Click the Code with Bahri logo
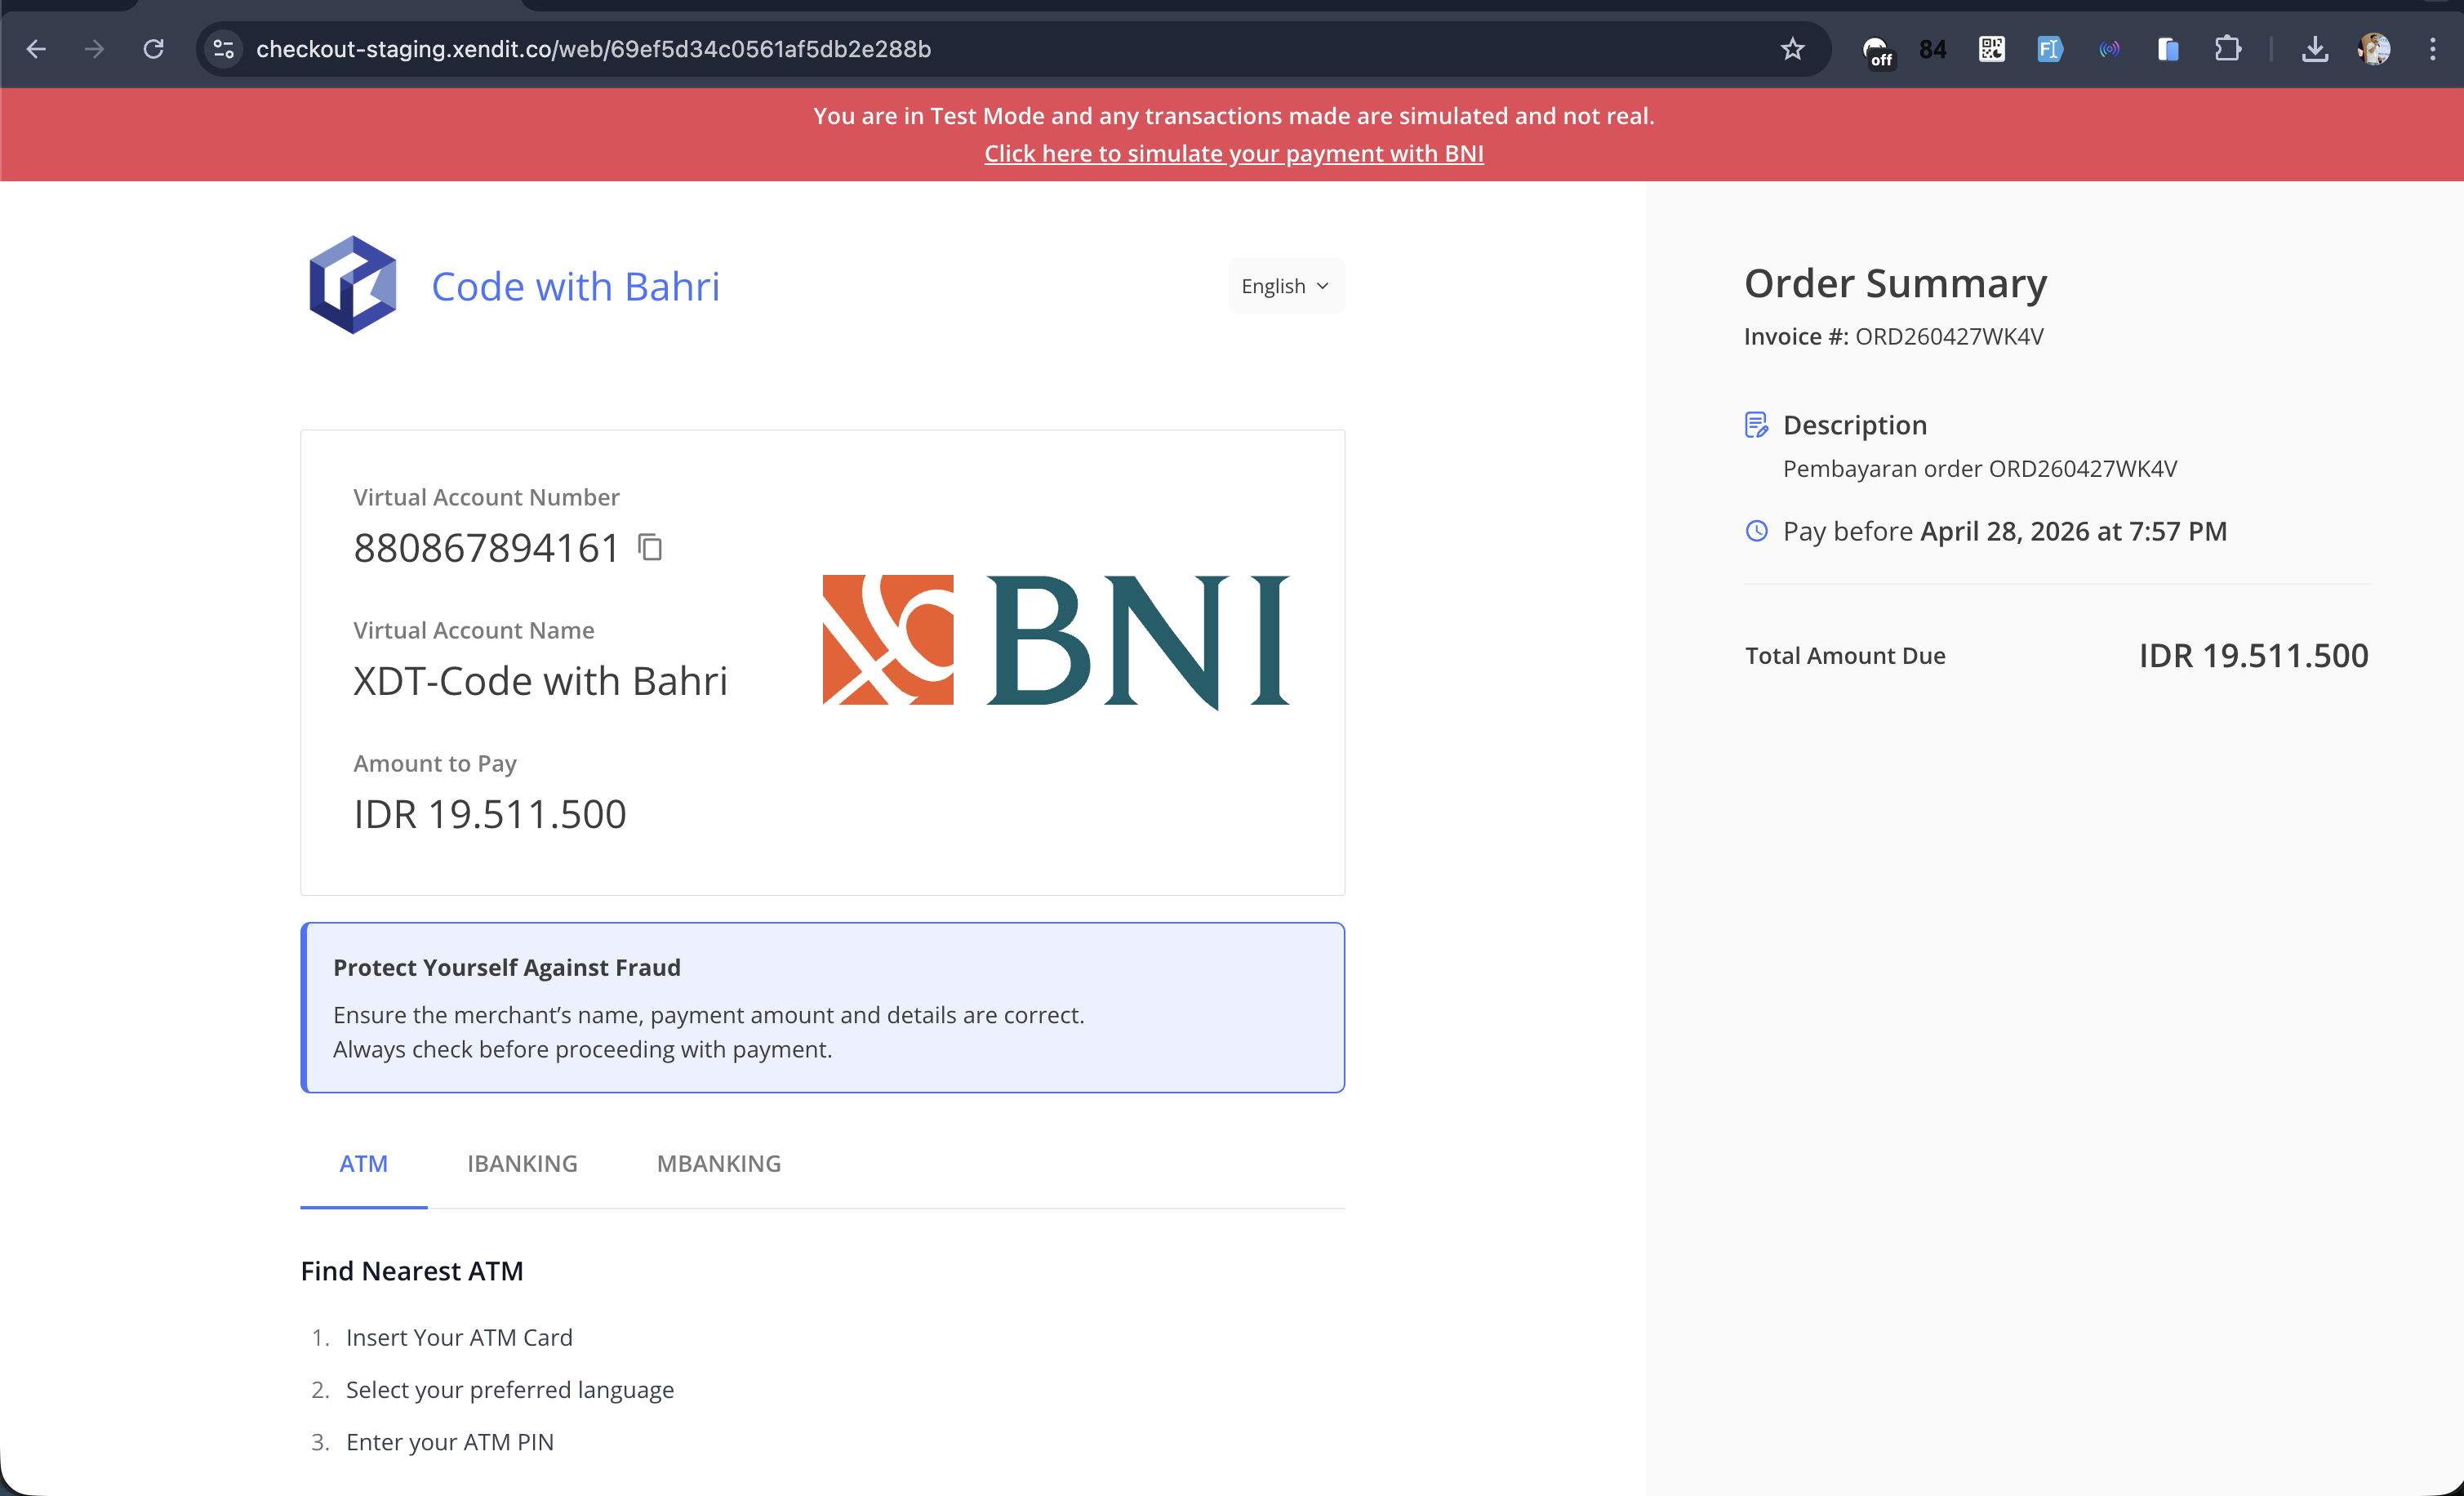The image size is (2464, 1496). (352, 285)
